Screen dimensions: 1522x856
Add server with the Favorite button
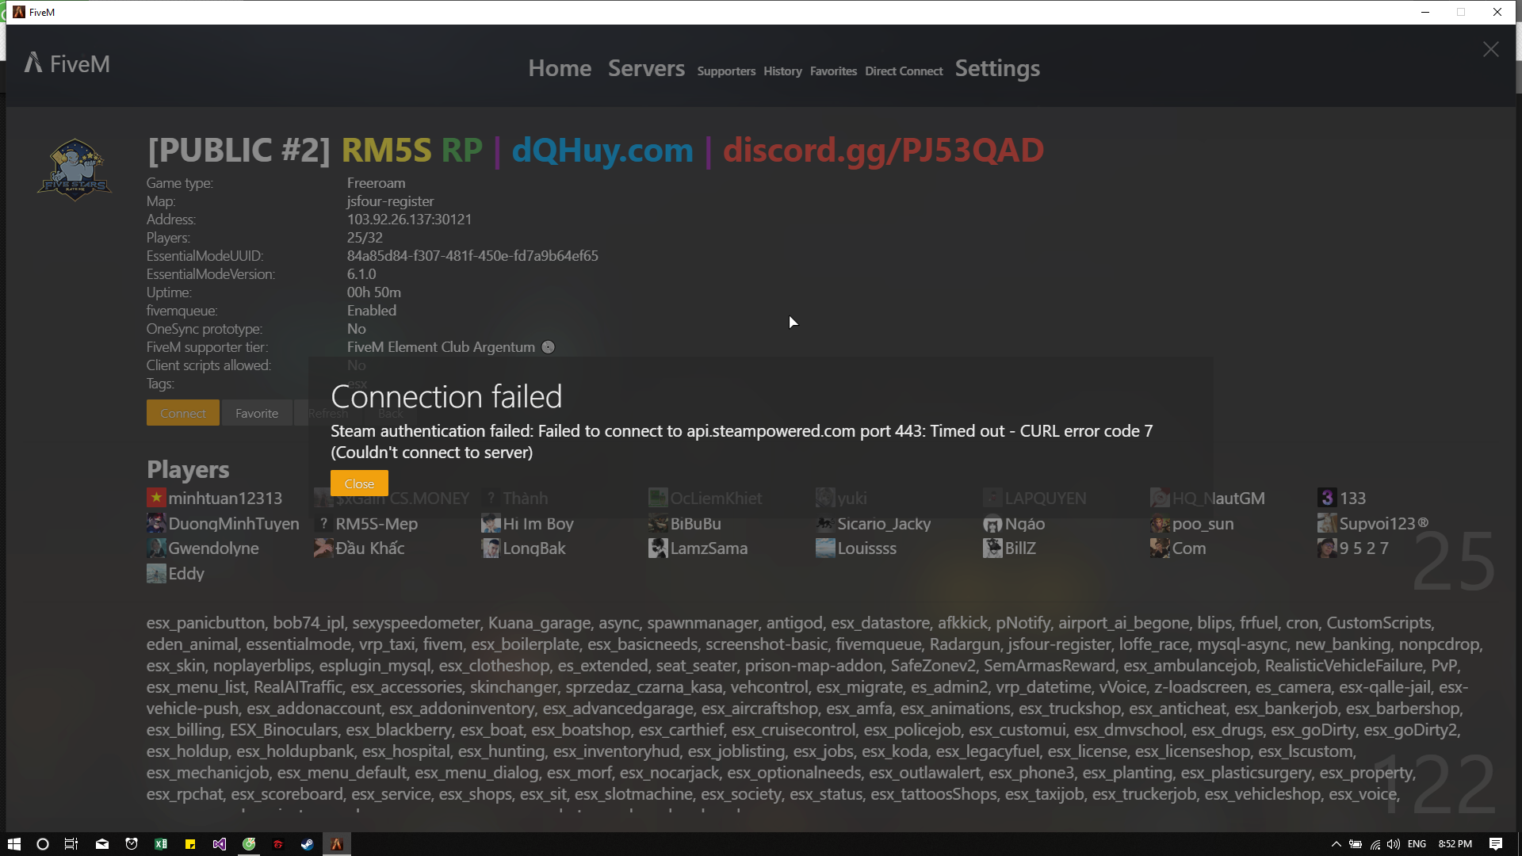tap(257, 413)
